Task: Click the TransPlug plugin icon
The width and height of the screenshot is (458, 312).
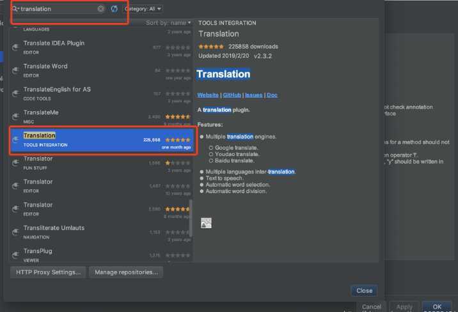Action: (x=15, y=255)
